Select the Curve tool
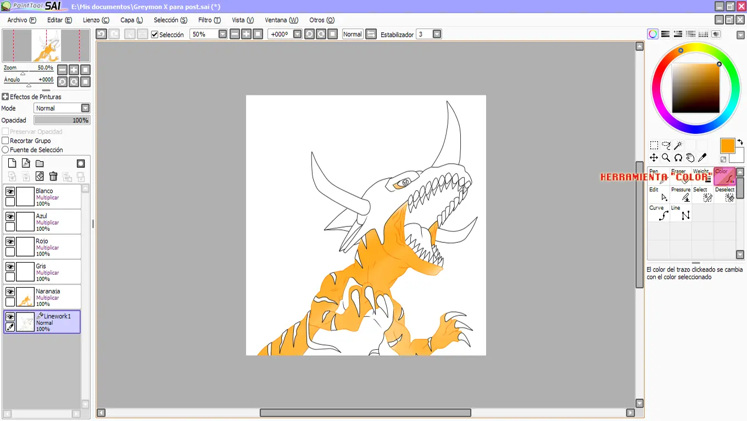The height and width of the screenshot is (421, 747). pos(659,213)
